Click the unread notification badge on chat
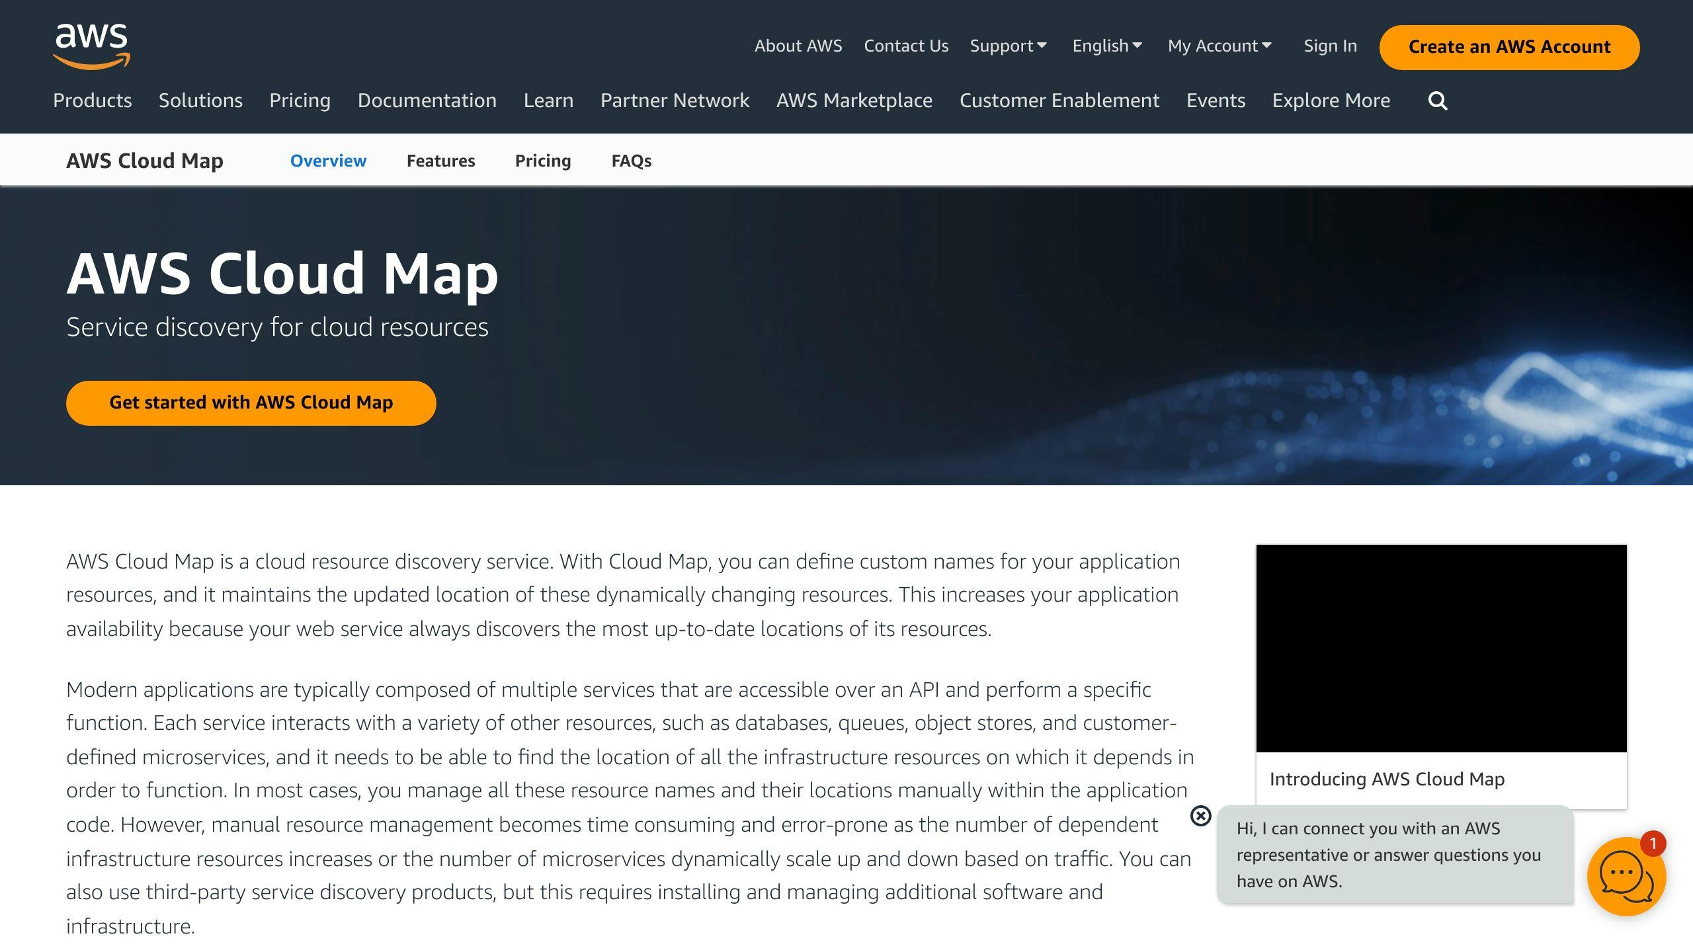The height and width of the screenshot is (952, 1693). click(1653, 844)
